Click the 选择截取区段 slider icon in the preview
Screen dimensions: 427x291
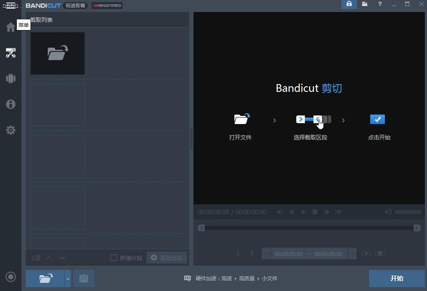[x=314, y=120]
